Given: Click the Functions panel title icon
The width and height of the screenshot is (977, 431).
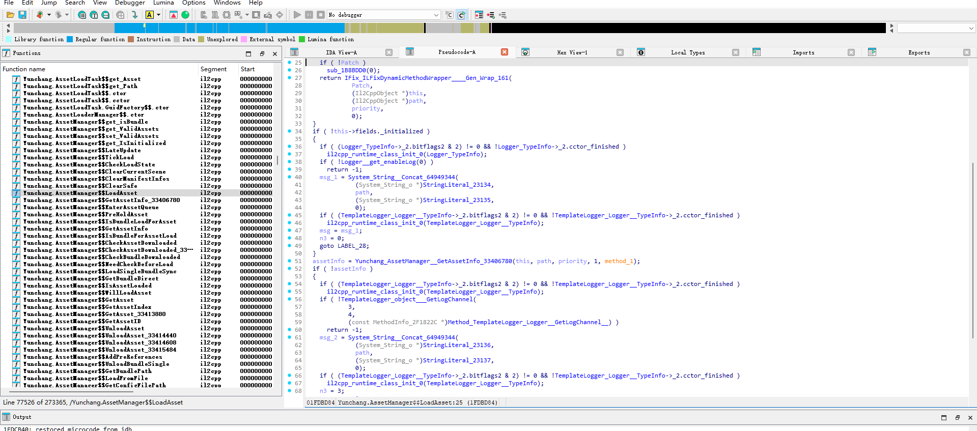Looking at the screenshot, I should pos(6,53).
